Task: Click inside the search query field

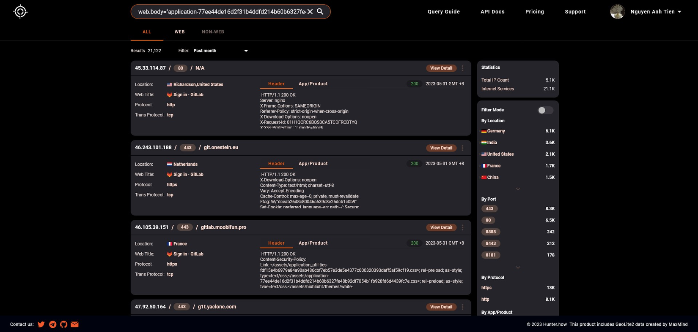Action: coord(221,12)
